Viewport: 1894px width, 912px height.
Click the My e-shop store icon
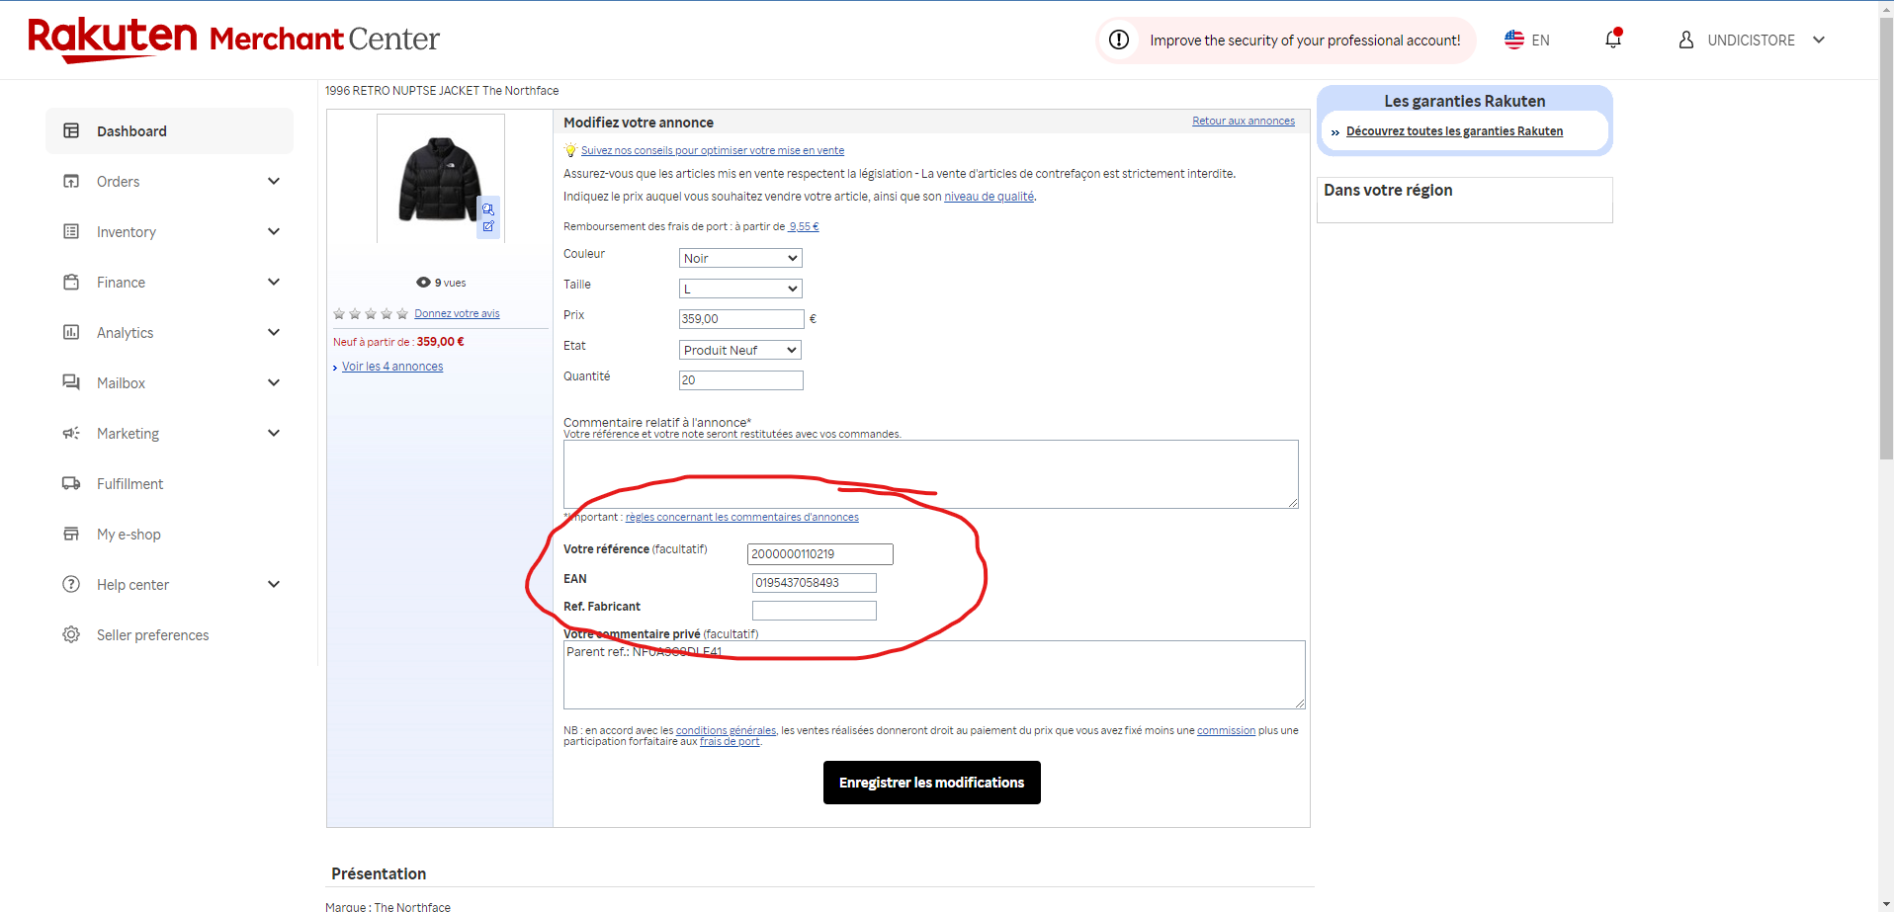tap(71, 534)
